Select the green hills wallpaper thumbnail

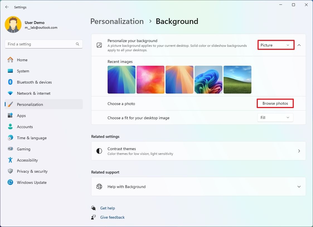(237, 79)
